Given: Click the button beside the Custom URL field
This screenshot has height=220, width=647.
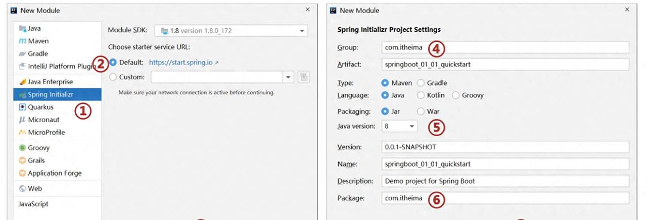Looking at the screenshot, I should click(304, 77).
